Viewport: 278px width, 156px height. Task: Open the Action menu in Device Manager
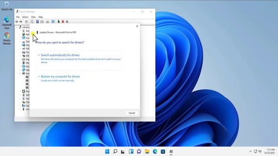click(x=25, y=17)
